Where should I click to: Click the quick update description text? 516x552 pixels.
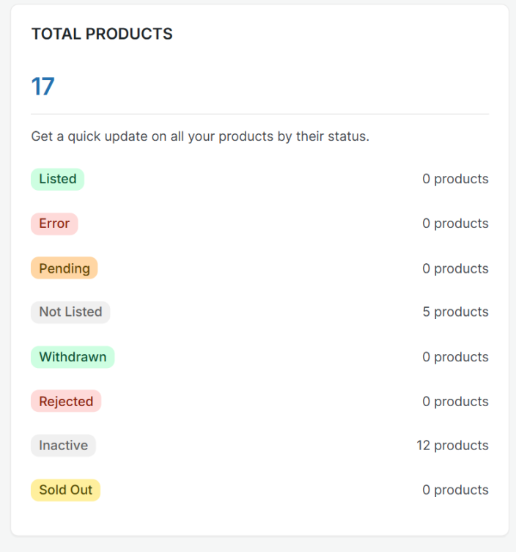click(200, 137)
